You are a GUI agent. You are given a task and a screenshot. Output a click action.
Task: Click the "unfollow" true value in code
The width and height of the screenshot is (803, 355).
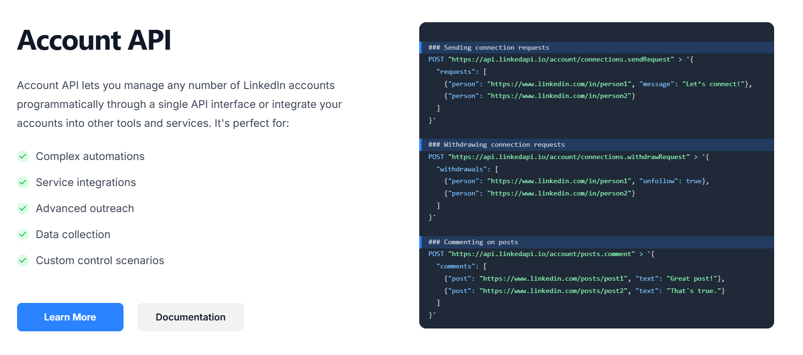(694, 181)
